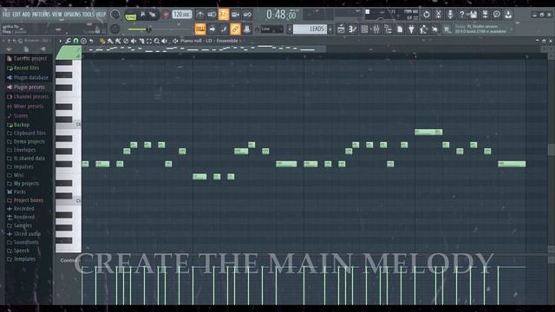Open the piano roll options menu arrow

[60, 41]
